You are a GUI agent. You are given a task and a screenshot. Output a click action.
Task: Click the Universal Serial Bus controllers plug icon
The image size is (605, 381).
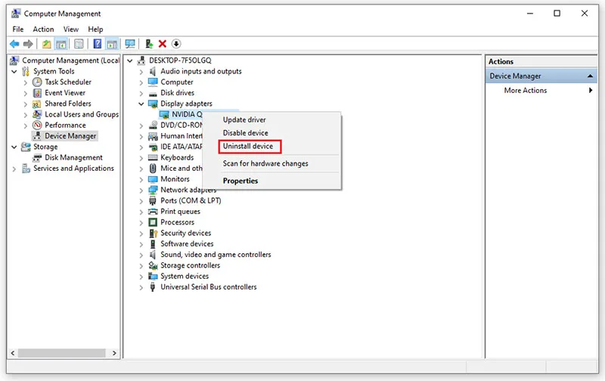pos(153,287)
